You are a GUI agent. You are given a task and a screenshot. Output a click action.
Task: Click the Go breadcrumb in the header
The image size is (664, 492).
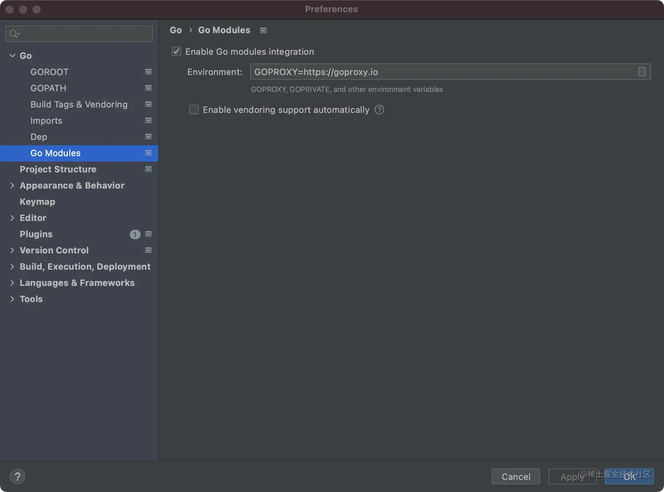(176, 30)
